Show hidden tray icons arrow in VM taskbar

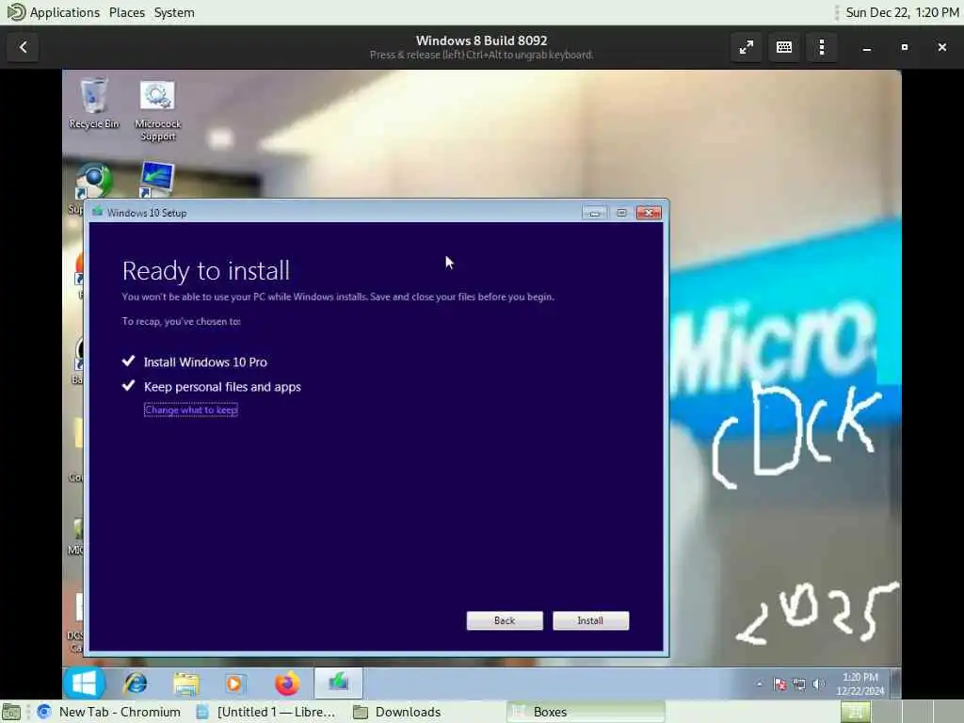tap(760, 683)
